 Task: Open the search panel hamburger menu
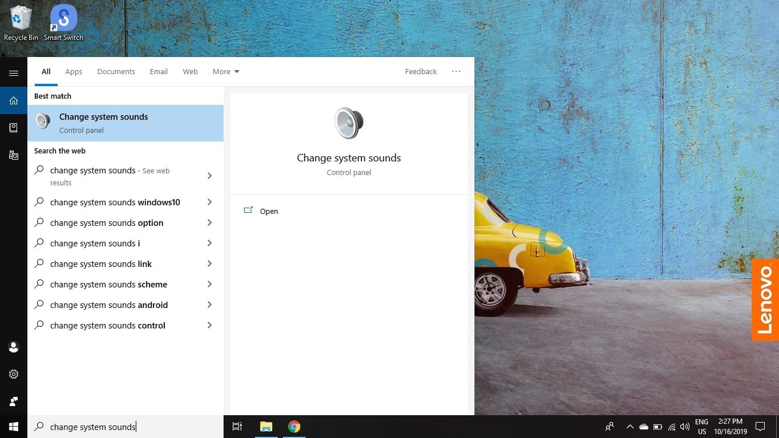tap(14, 73)
